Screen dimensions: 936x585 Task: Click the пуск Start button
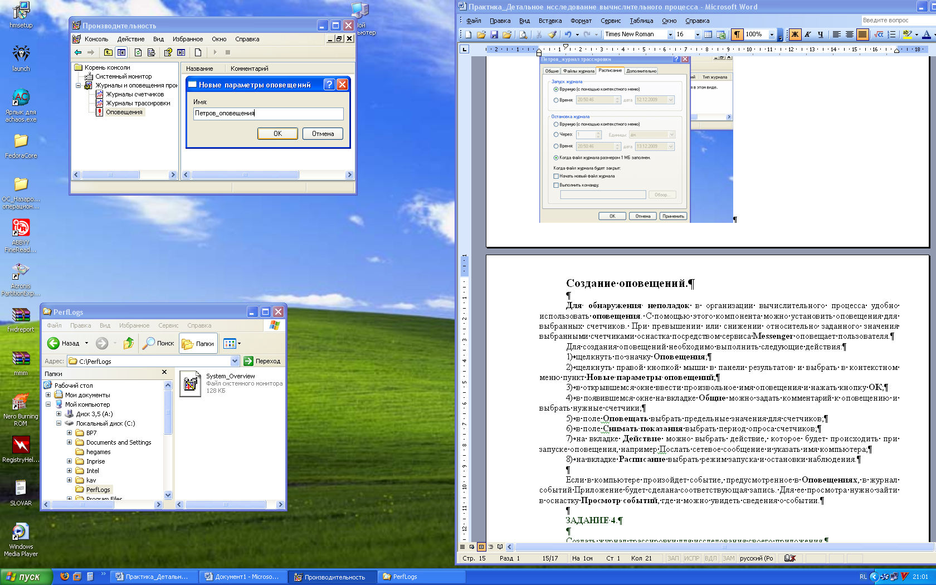[26, 577]
